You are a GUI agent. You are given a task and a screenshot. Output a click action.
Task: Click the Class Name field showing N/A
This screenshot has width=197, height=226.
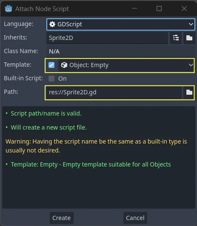pyautogui.click(x=121, y=51)
